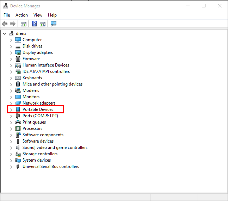The height and width of the screenshot is (201, 228).
Task: Select the Software components label
Action: click(x=43, y=135)
